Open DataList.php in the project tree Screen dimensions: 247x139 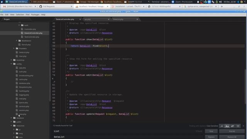pos(24,53)
